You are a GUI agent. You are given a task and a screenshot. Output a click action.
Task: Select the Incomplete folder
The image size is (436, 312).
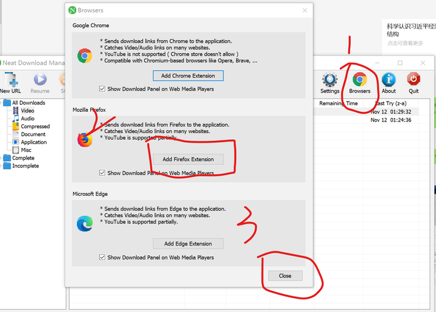[x=25, y=166]
